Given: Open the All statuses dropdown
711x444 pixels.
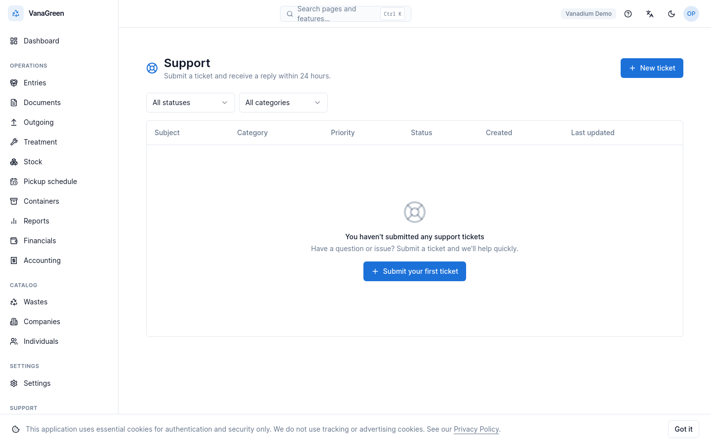Looking at the screenshot, I should [191, 103].
